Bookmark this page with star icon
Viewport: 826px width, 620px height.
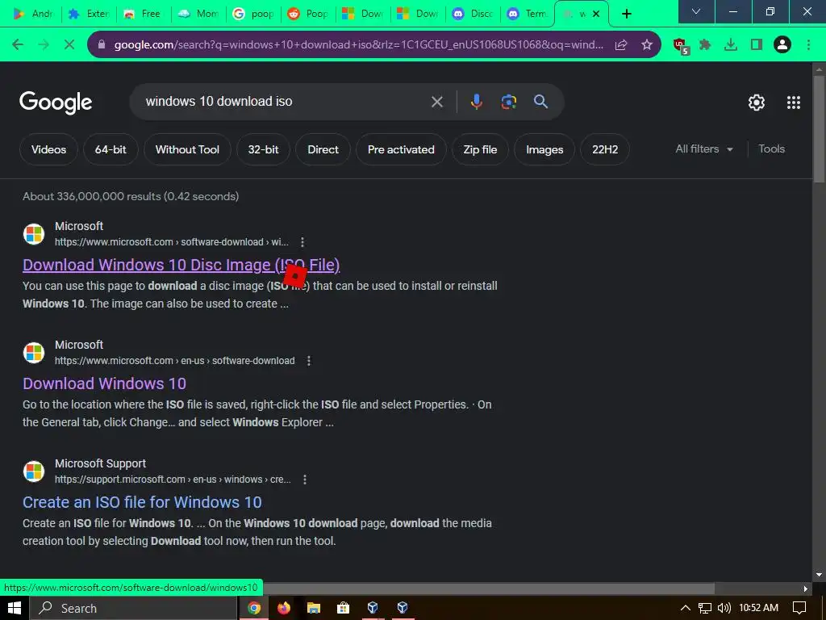647,45
